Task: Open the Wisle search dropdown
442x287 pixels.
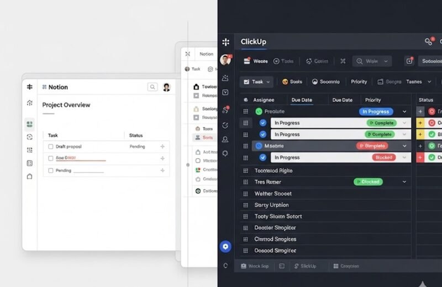Action: [x=372, y=61]
